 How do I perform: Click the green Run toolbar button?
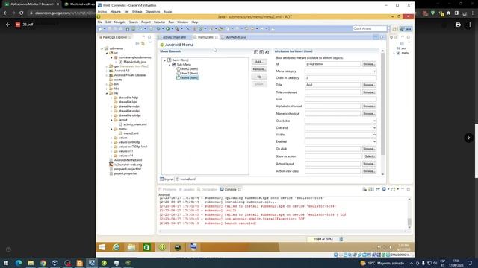167,28
